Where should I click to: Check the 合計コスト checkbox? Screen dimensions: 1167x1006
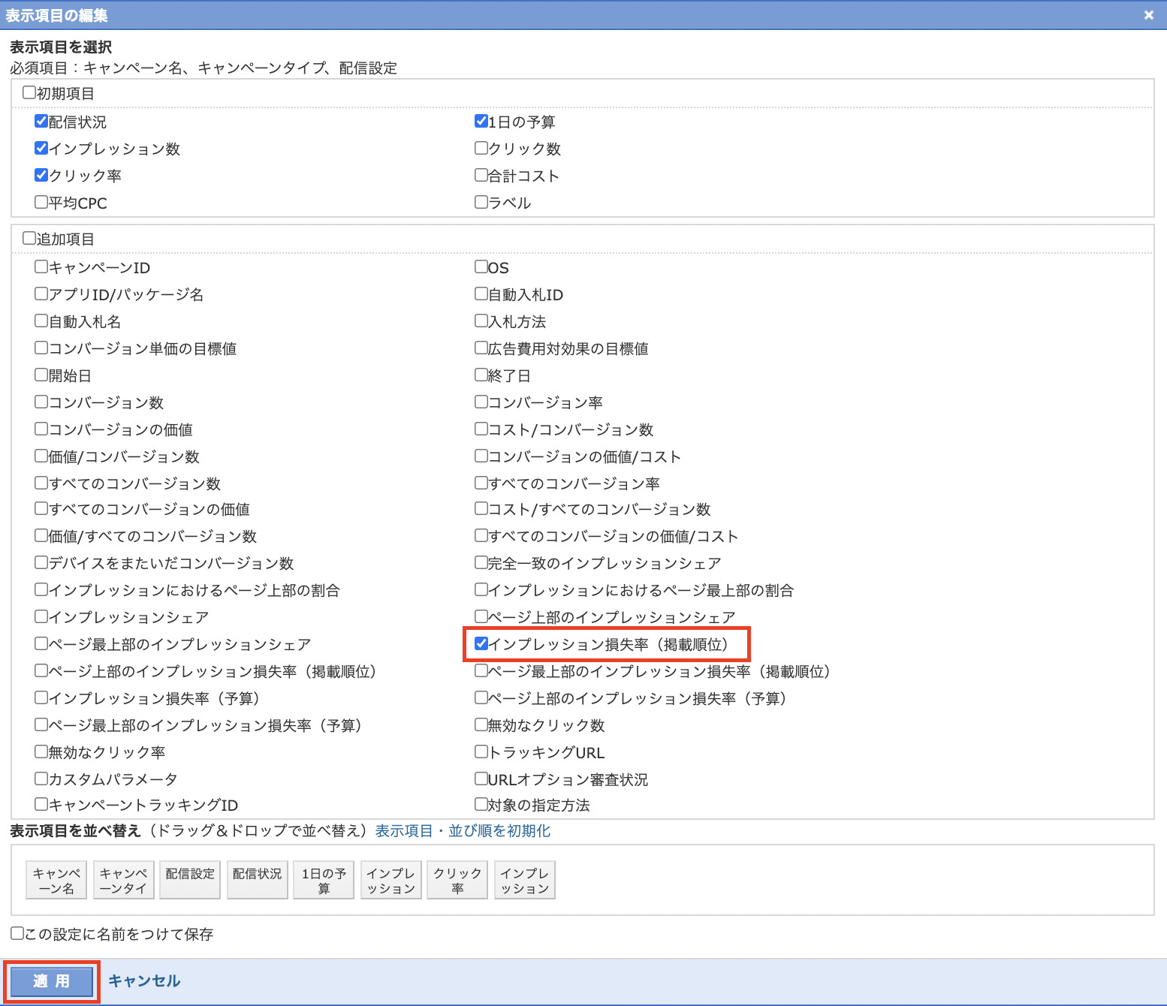(481, 175)
